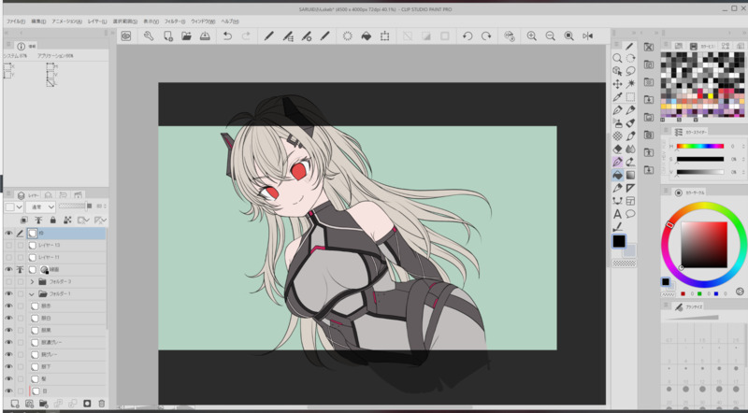Click the scale/rotate transform icon
Viewport: 748px width, 413px height.
tap(384, 36)
